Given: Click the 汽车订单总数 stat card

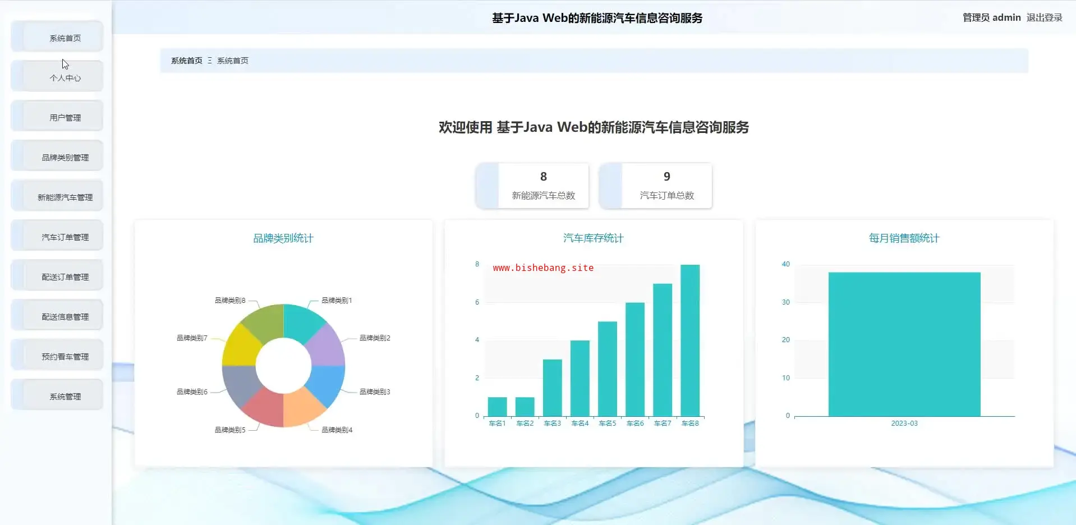Looking at the screenshot, I should [656, 186].
